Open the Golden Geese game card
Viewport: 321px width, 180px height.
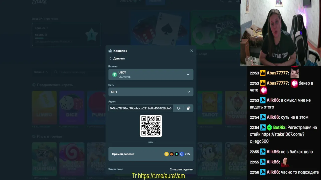click(236, 159)
